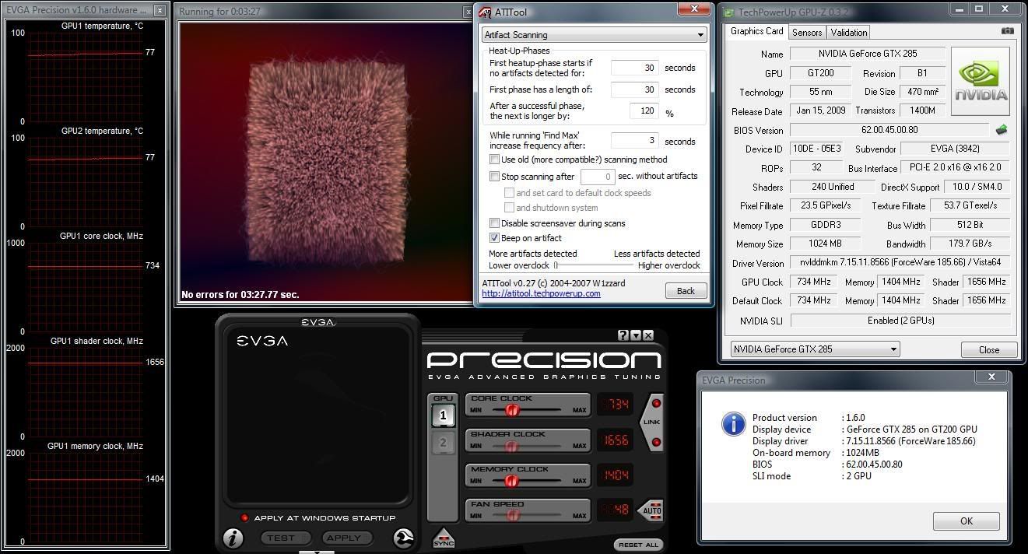The width and height of the screenshot is (1028, 554).
Task: Open the wrench settings icon in Precision
Action: pos(403,538)
